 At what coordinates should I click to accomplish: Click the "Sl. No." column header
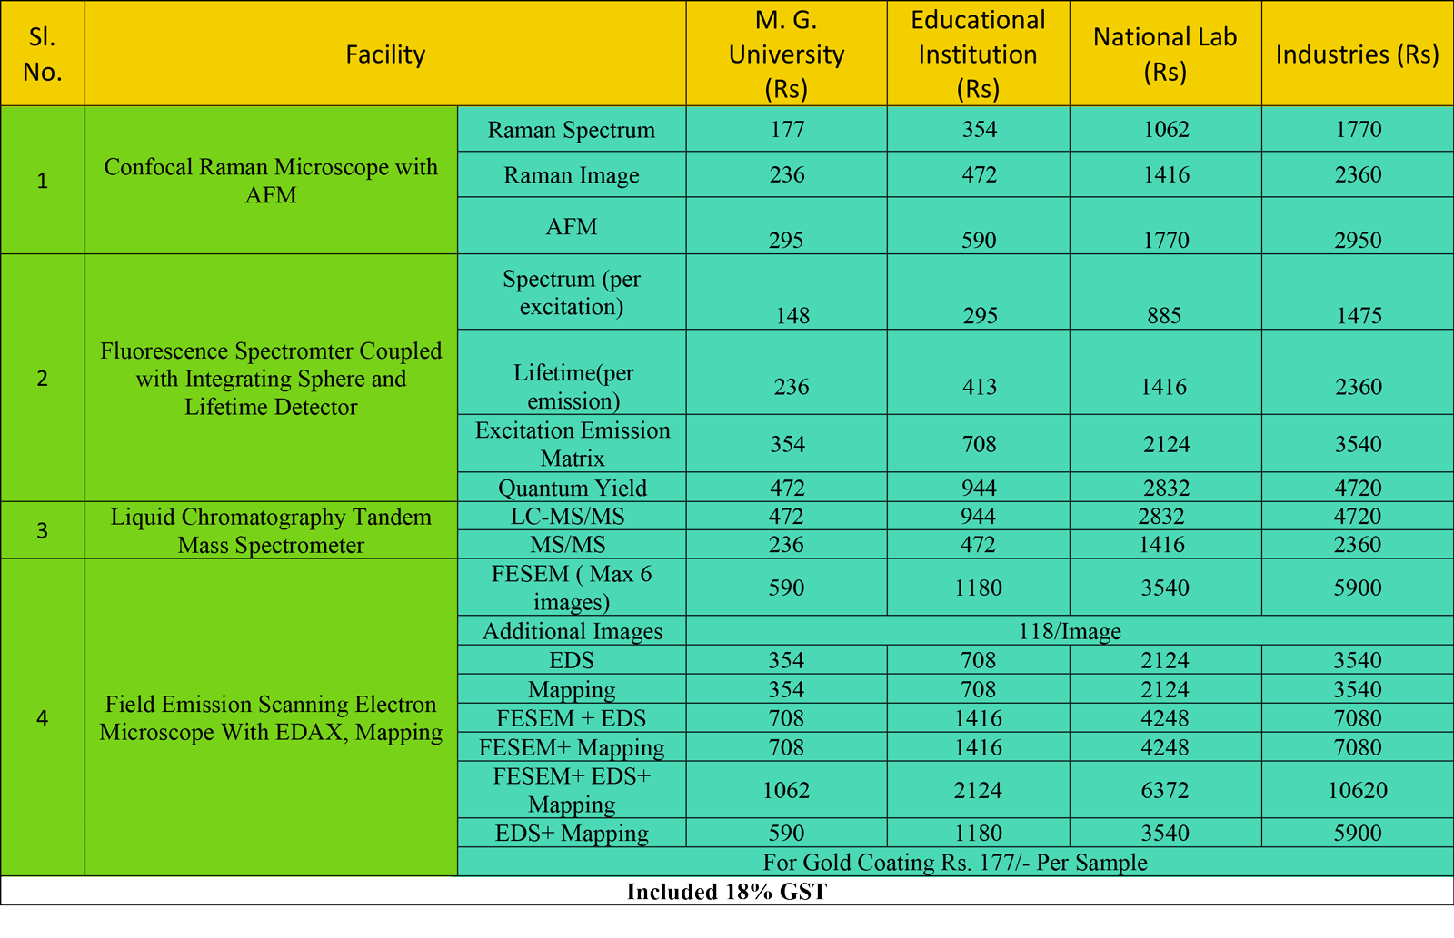43,54
